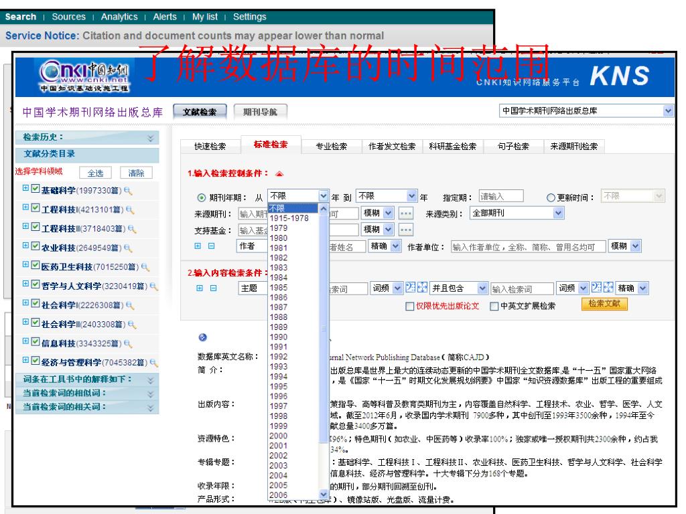
Task: Click the CNKI logo
Action: click(x=84, y=76)
